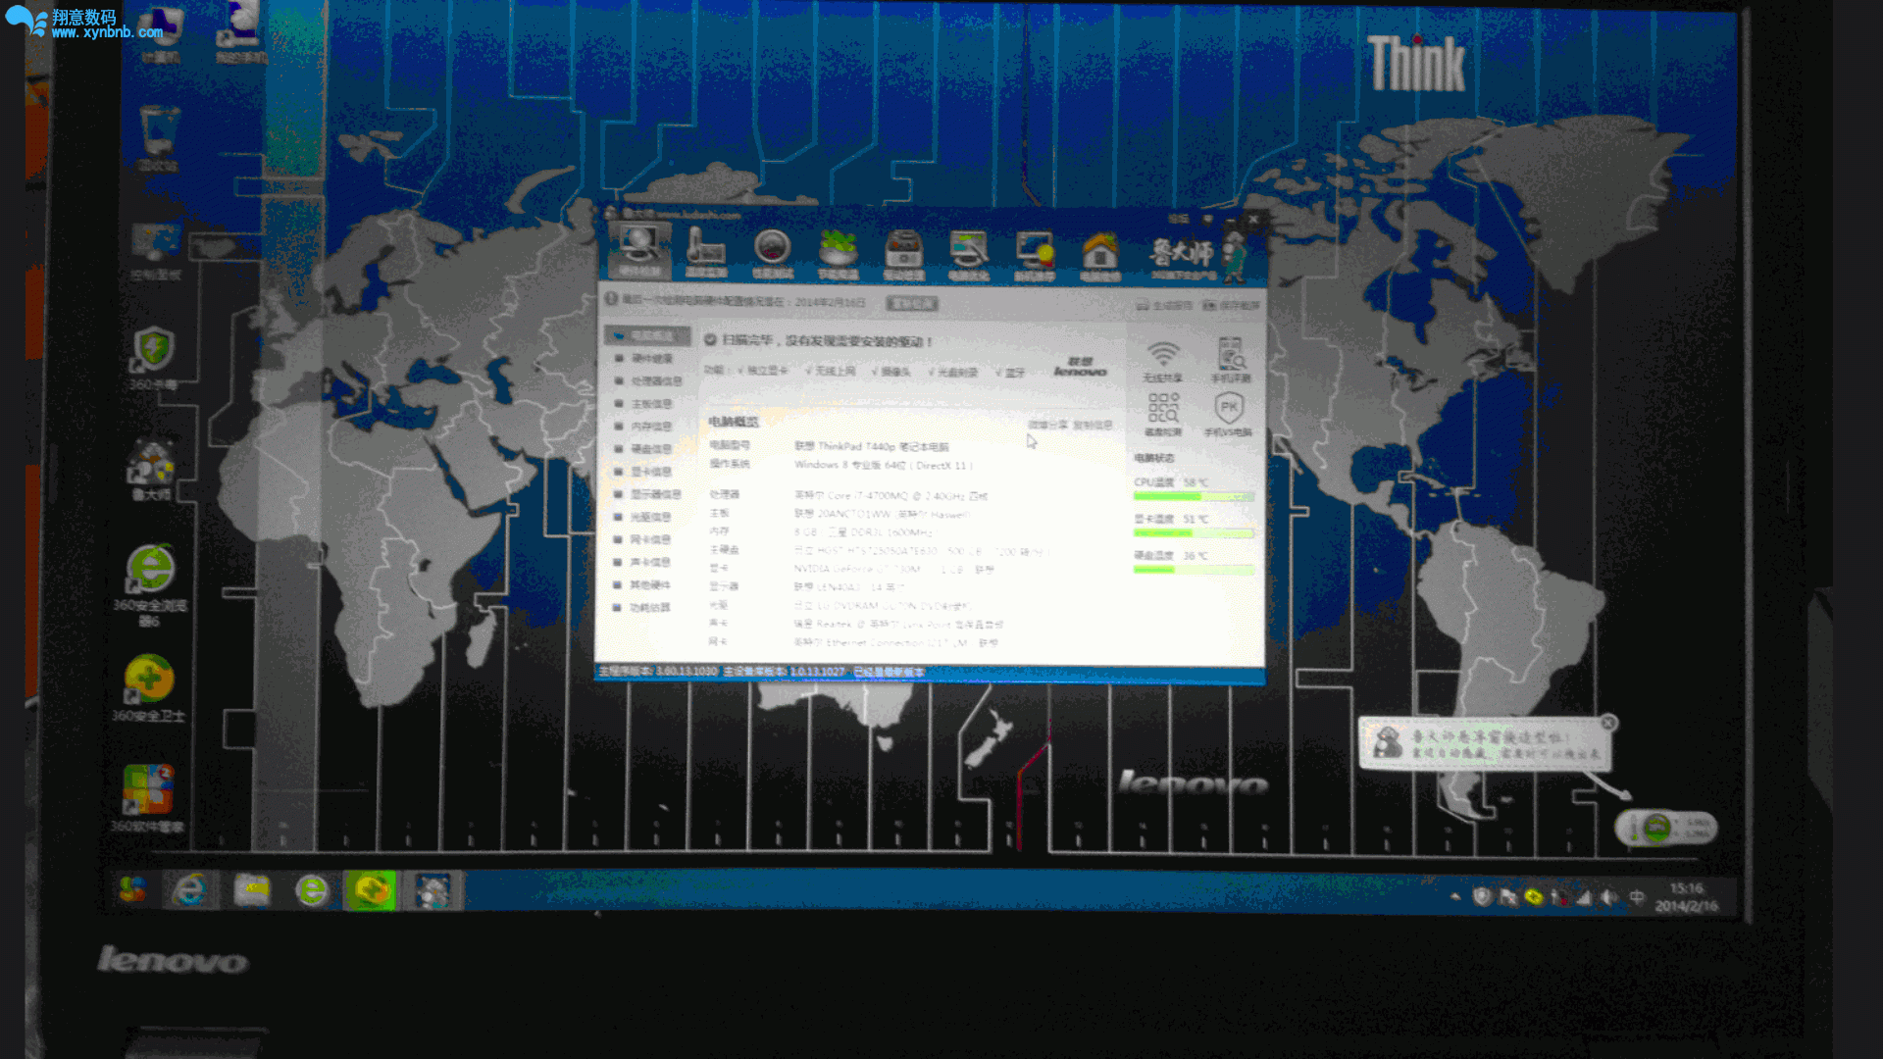Launch Internet Explorer from the taskbar
This screenshot has width=1883, height=1059.
pyautogui.click(x=189, y=890)
